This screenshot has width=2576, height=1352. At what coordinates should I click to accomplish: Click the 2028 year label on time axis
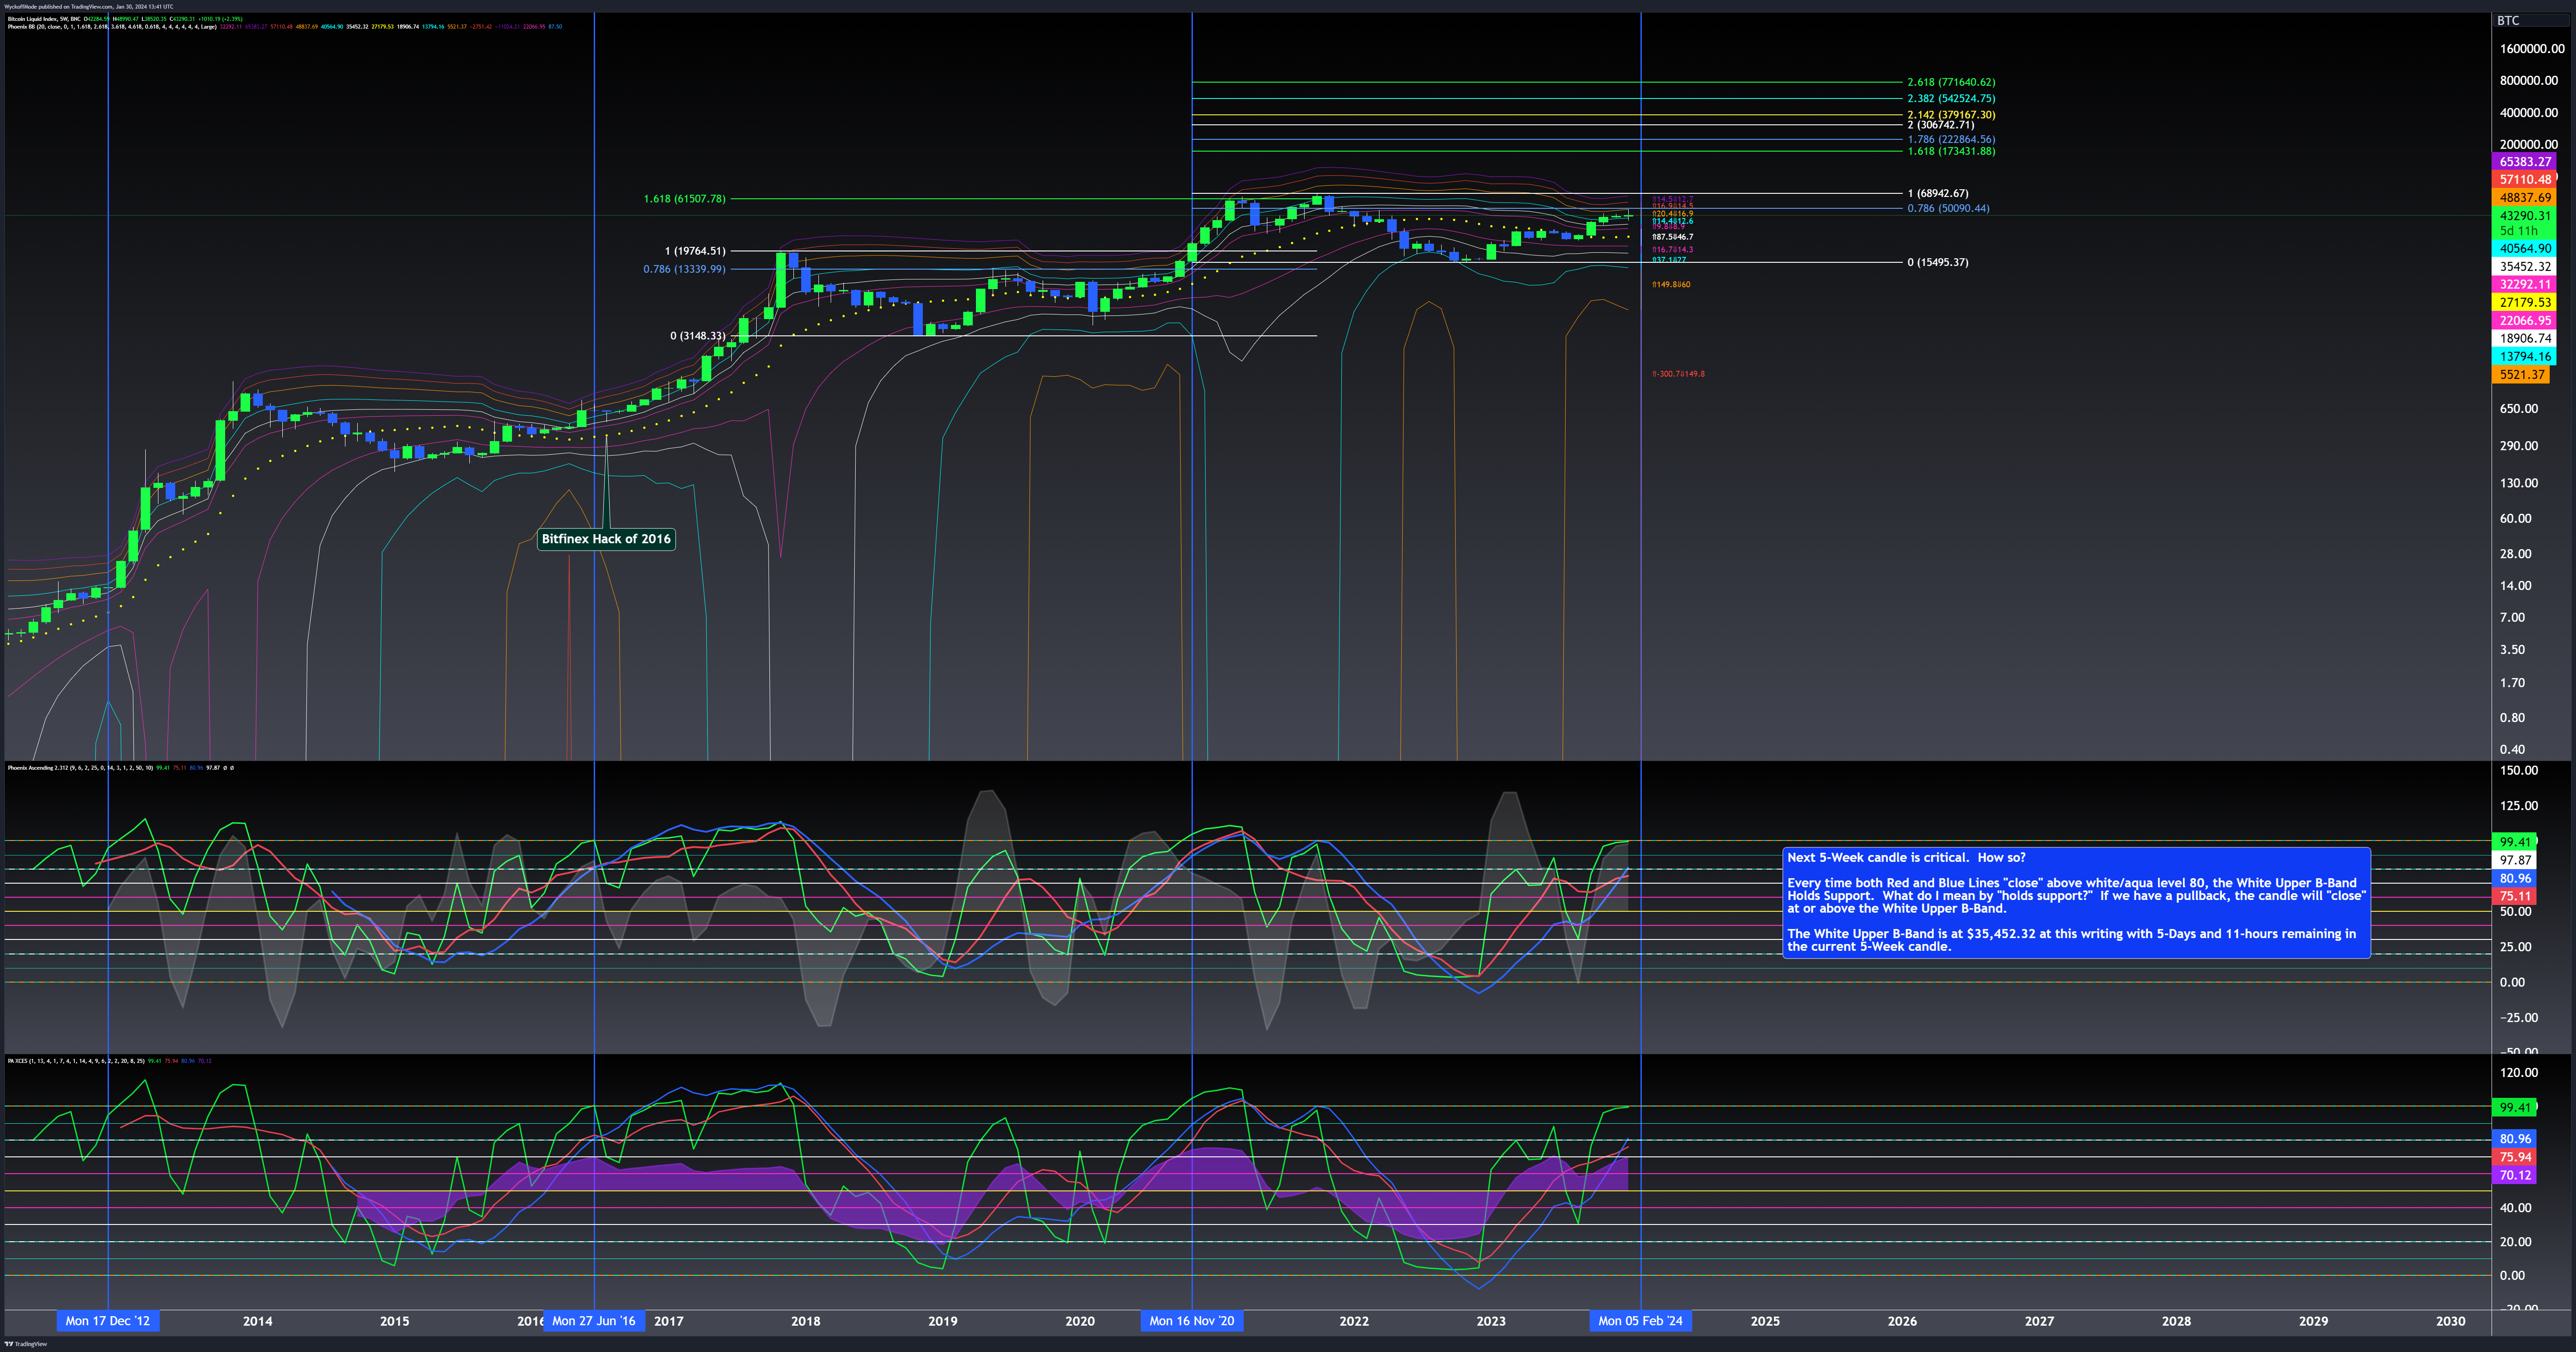click(2176, 1321)
